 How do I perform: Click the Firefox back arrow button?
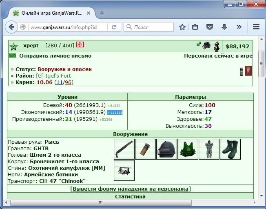[11, 27]
